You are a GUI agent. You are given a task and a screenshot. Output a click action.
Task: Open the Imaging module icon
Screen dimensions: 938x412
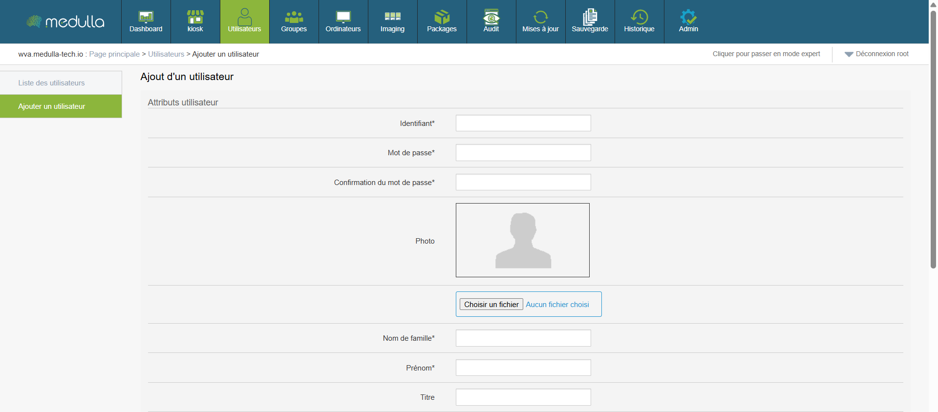(x=392, y=17)
